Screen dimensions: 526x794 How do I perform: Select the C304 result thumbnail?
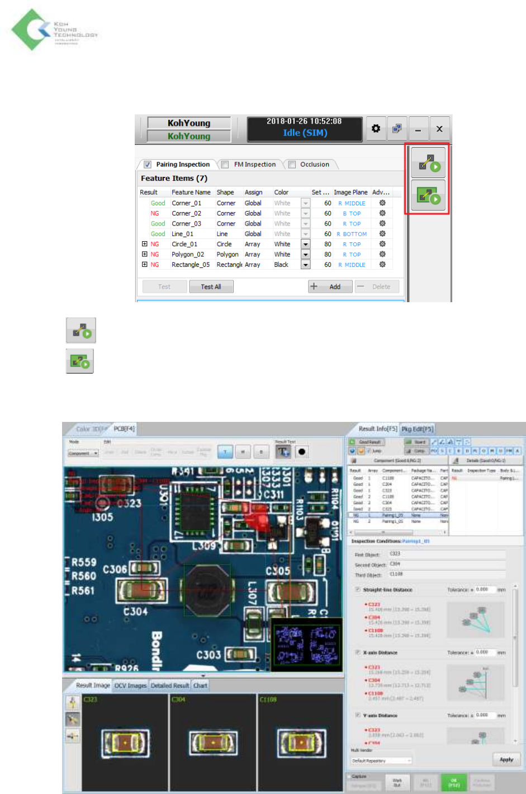pyautogui.click(x=212, y=741)
